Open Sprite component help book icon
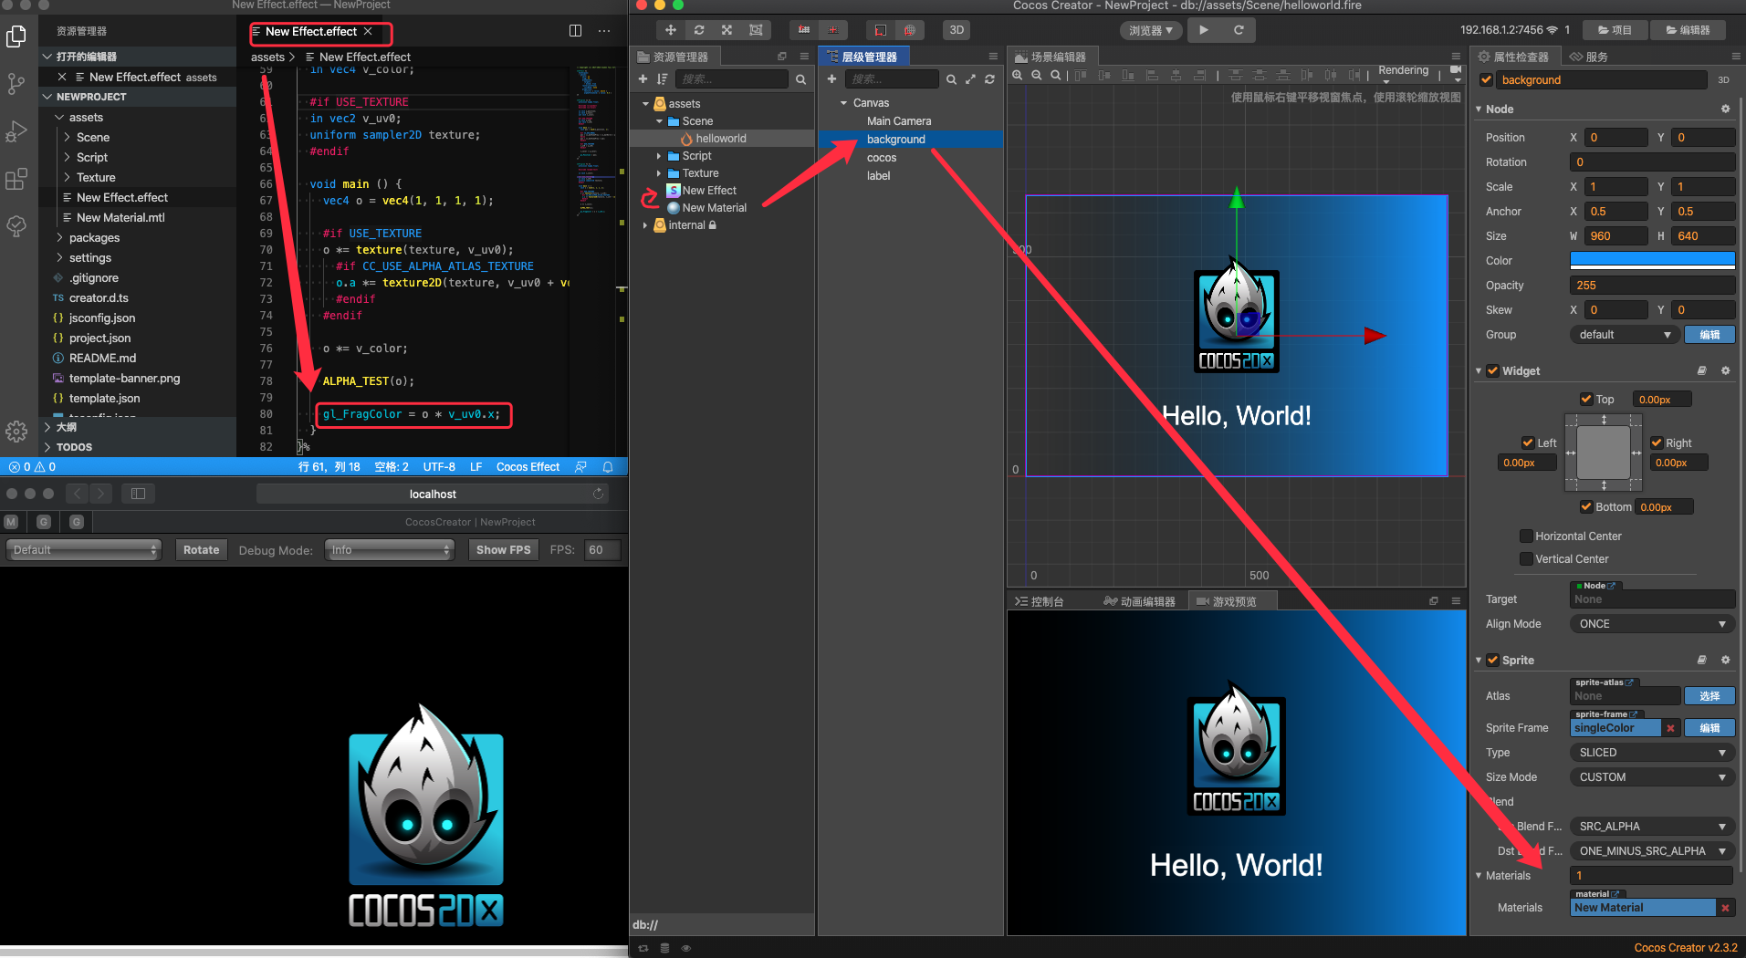Image resolution: width=1746 pixels, height=958 pixels. (1701, 661)
